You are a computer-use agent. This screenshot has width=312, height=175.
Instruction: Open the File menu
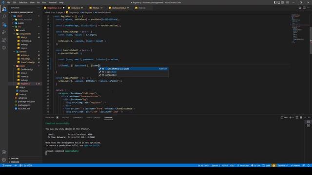(9, 2)
